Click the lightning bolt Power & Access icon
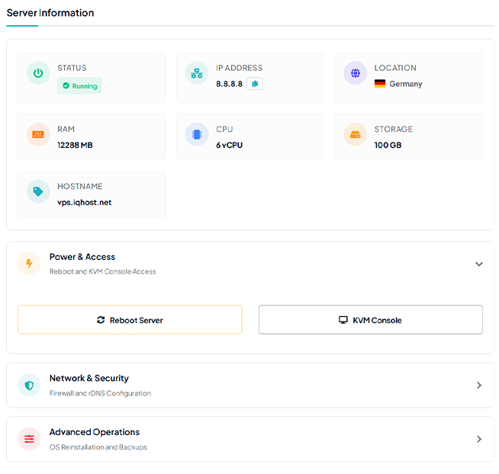 (x=29, y=264)
